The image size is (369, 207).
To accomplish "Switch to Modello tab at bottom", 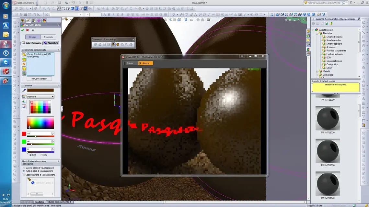I will click(x=40, y=202).
